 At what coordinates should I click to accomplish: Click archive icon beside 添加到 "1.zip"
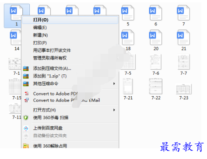tap(26, 76)
